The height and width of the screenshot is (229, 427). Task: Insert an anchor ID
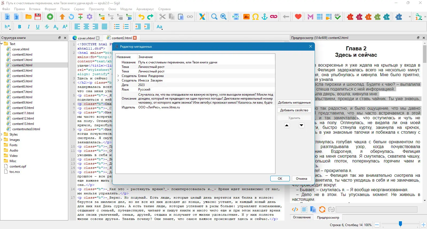click(264, 17)
